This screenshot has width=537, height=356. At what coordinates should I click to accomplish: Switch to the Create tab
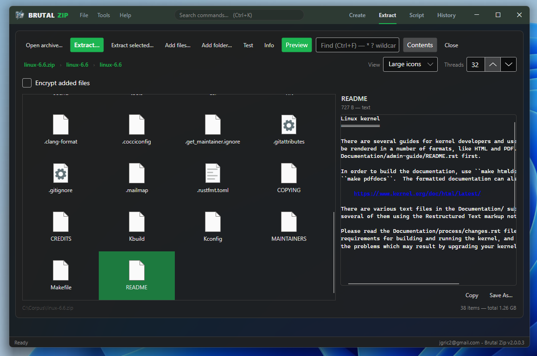pyautogui.click(x=357, y=15)
